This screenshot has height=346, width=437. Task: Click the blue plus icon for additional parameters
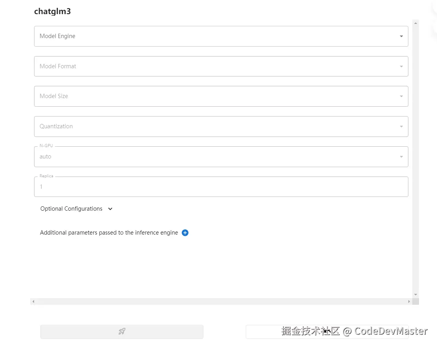point(185,233)
